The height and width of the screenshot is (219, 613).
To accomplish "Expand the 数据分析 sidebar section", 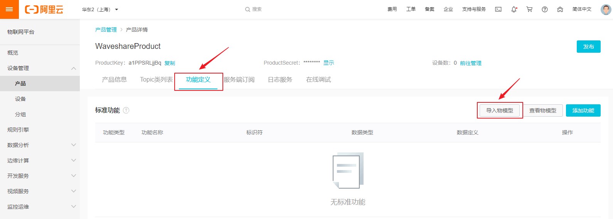I will 74,145.
